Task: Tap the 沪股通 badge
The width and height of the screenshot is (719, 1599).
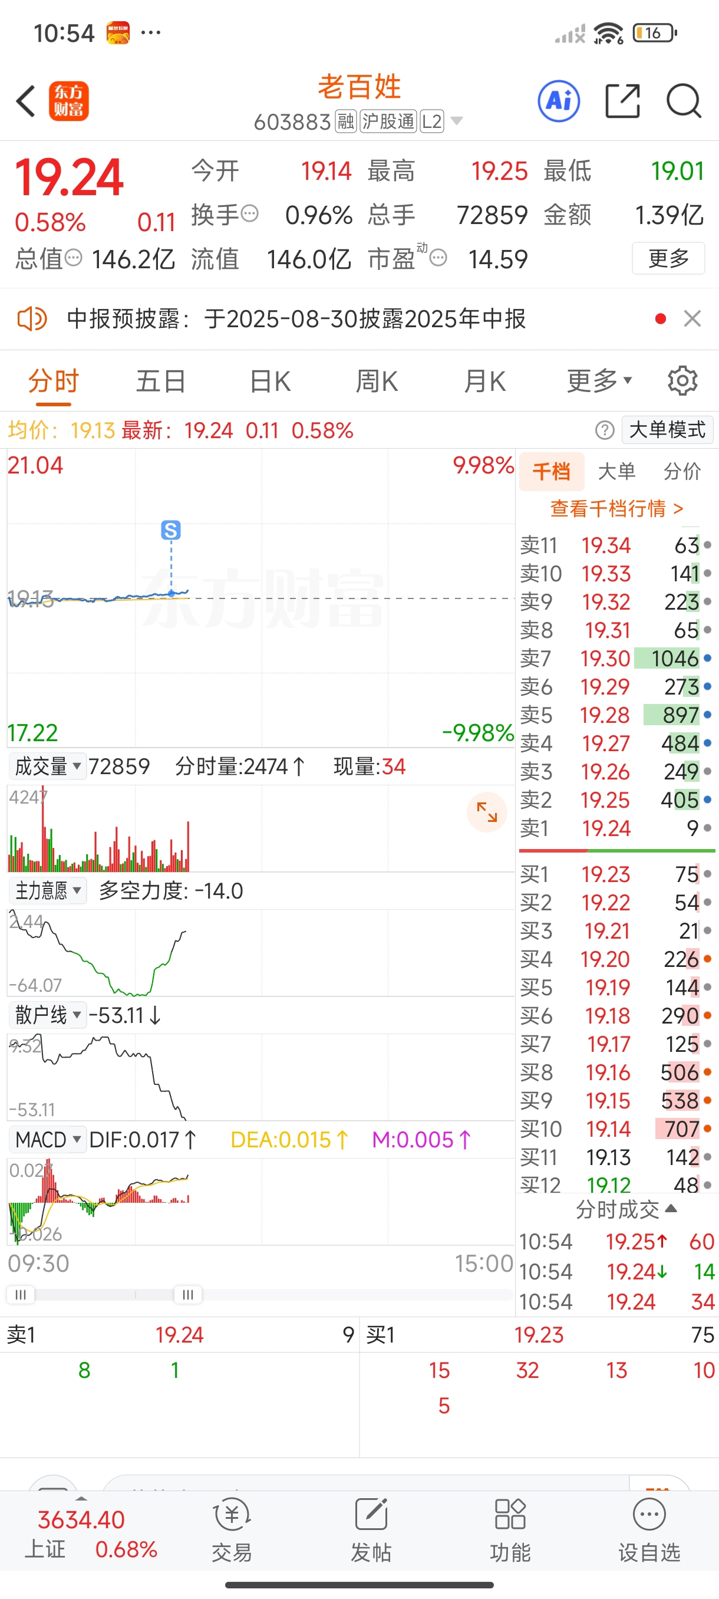Action: click(x=388, y=121)
